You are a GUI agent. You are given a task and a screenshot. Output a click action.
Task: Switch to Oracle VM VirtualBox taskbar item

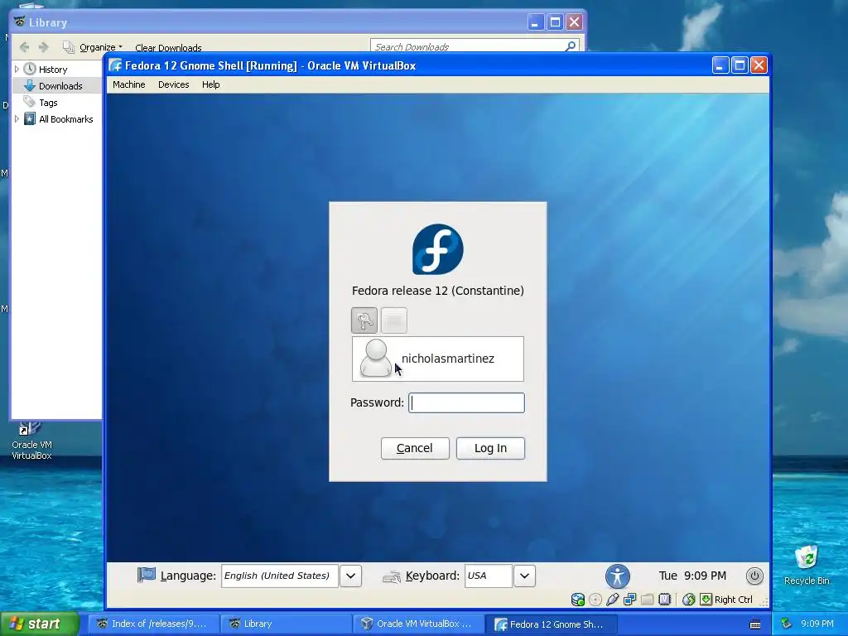click(419, 624)
